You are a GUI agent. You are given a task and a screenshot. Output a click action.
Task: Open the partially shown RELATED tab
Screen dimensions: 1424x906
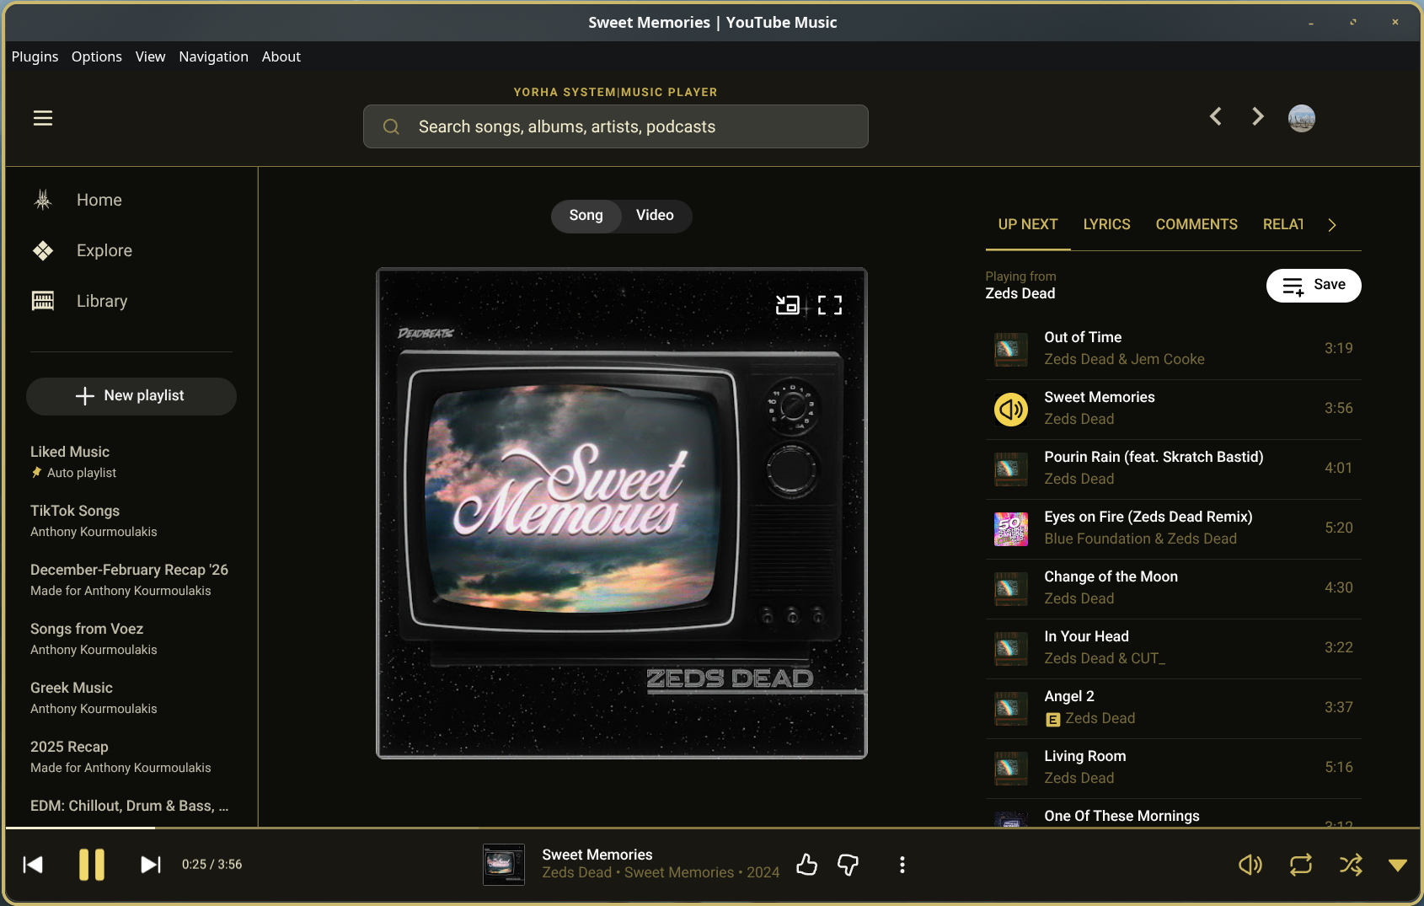(1282, 225)
